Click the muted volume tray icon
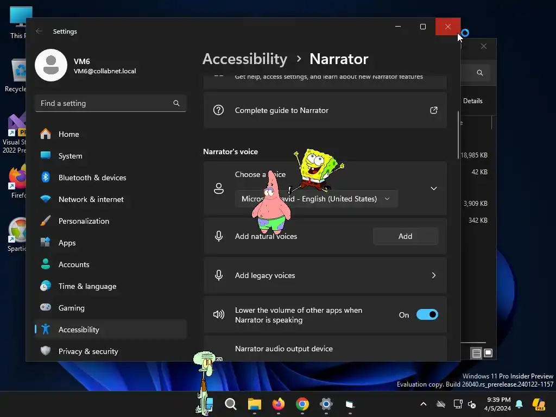The height and width of the screenshot is (417, 556). point(472,404)
